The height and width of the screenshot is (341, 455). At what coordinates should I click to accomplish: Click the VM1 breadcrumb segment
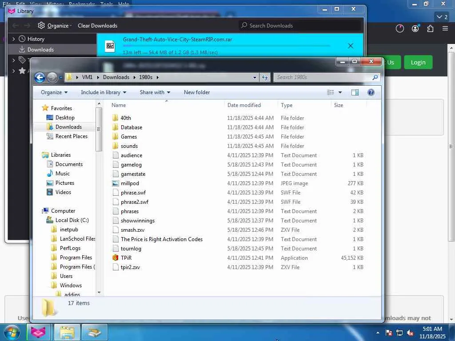pyautogui.click(x=87, y=77)
